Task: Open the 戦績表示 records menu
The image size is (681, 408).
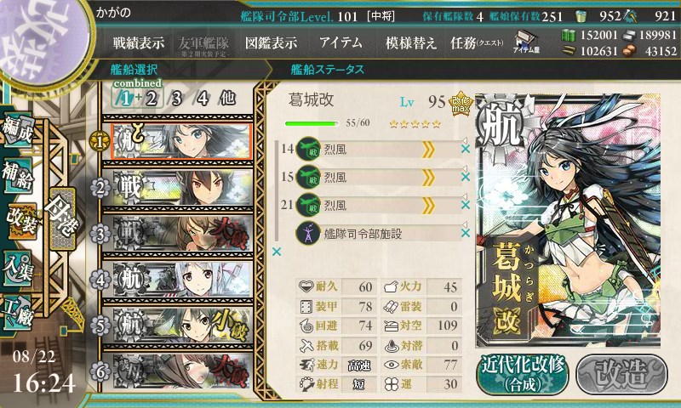Action: click(x=139, y=42)
